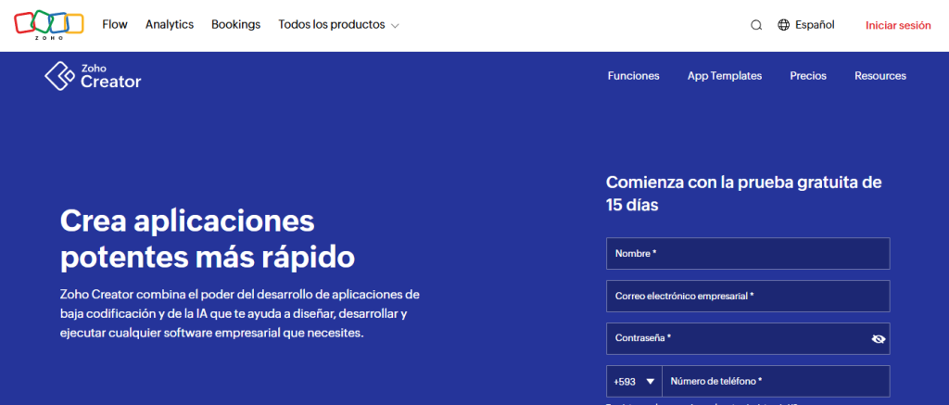
Task: Open the Funciones menu item
Action: [634, 76]
